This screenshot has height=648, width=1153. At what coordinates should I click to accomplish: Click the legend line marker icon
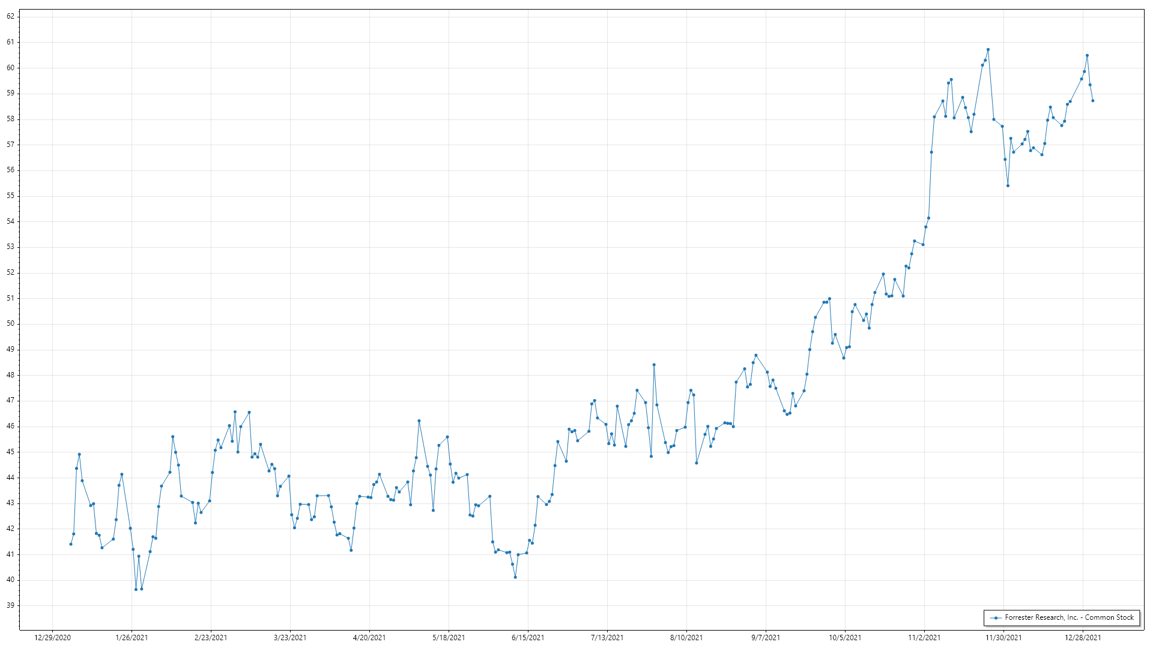click(x=996, y=618)
